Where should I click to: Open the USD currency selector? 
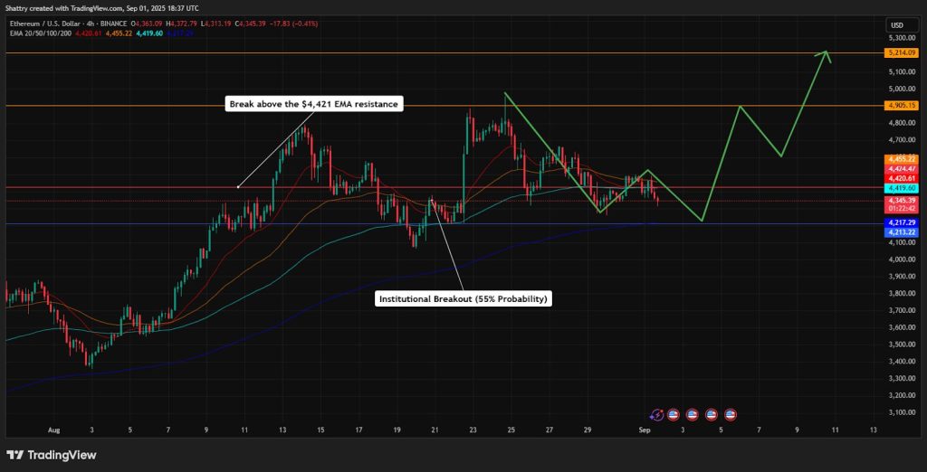(897, 24)
